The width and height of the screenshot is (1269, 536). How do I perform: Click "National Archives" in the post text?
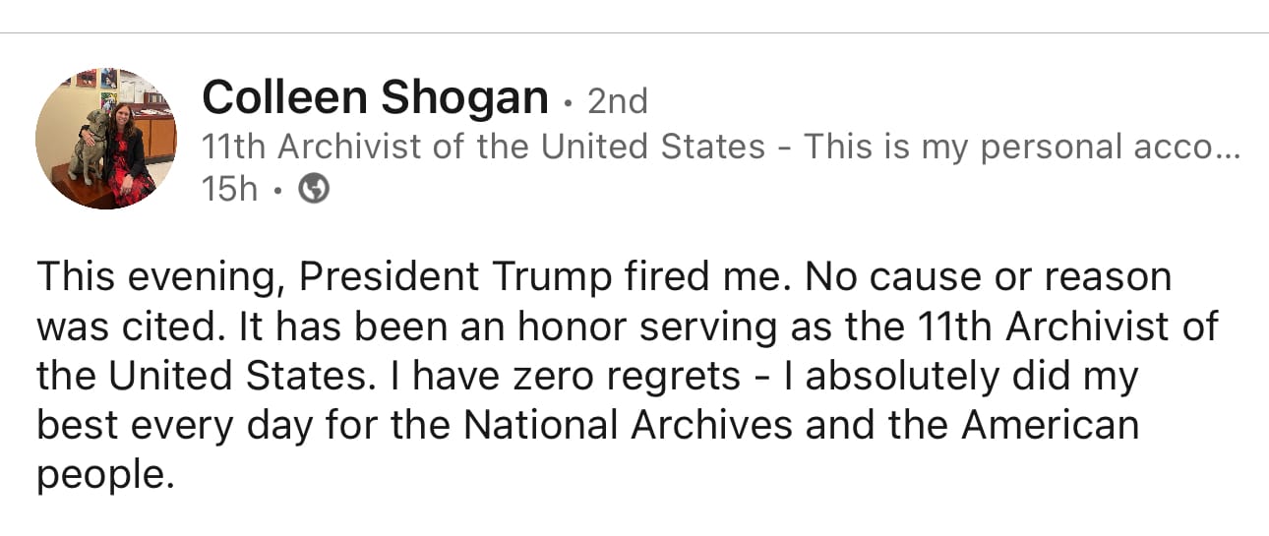click(628, 425)
